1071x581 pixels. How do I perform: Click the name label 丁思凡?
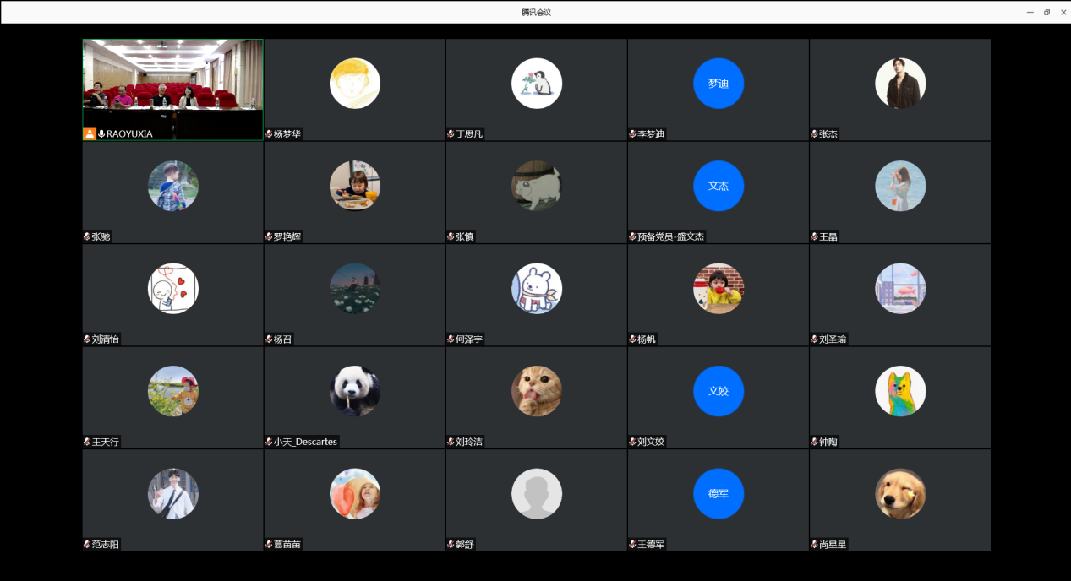[x=469, y=134]
